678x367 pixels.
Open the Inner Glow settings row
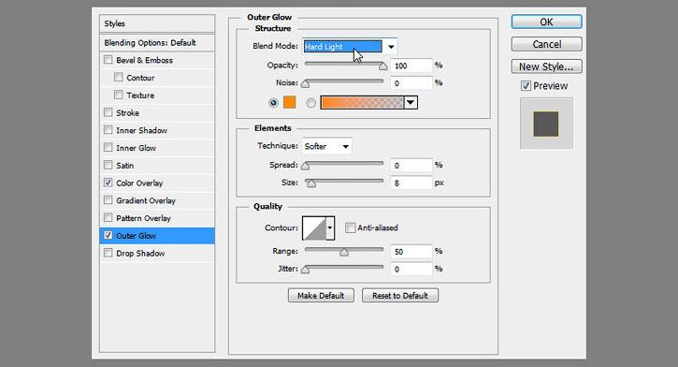(157, 148)
